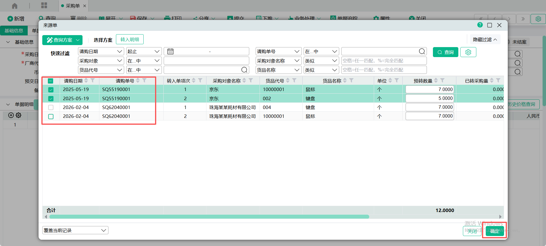Image resolution: width=546 pixels, height=246 pixels.
Task: Click sort arrows on 预转数量 column
Action: [436, 81]
